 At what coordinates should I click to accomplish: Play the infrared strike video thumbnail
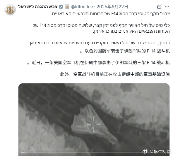94,120
